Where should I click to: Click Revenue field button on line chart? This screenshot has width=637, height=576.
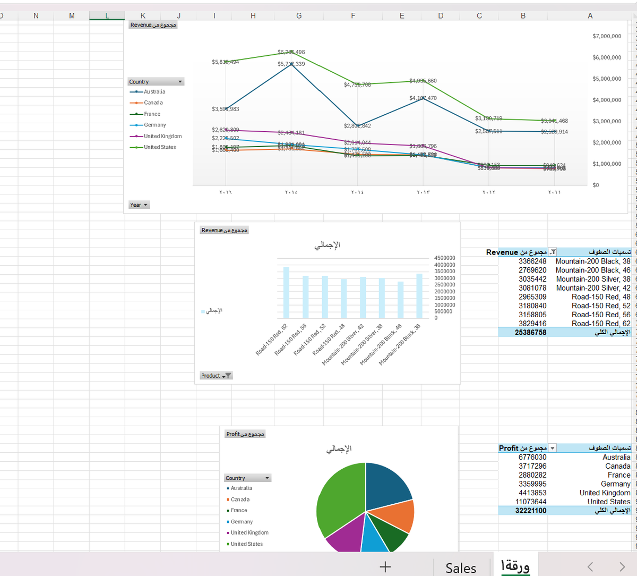(x=153, y=25)
